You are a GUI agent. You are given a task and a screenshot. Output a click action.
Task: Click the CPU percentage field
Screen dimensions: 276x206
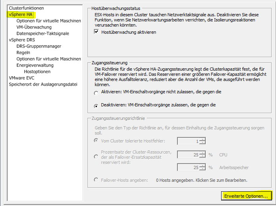189,154
